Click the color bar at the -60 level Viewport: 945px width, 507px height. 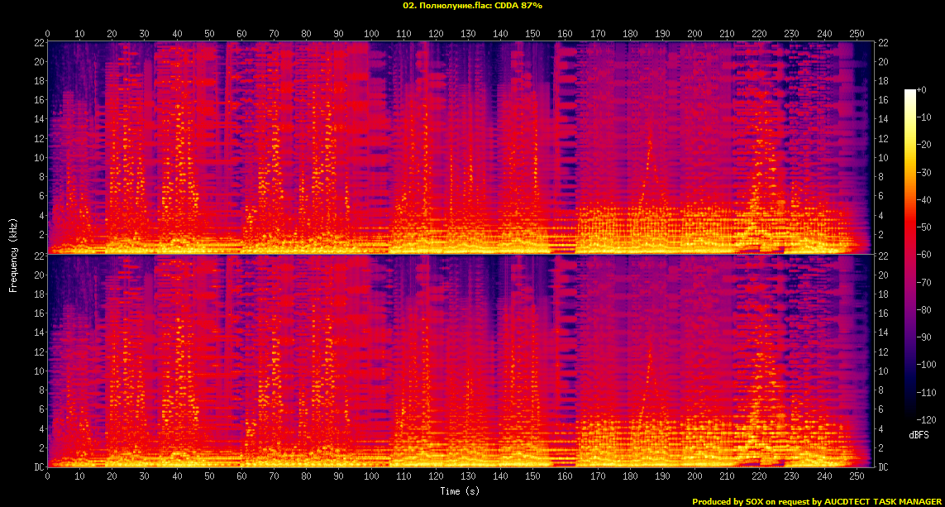(x=910, y=256)
